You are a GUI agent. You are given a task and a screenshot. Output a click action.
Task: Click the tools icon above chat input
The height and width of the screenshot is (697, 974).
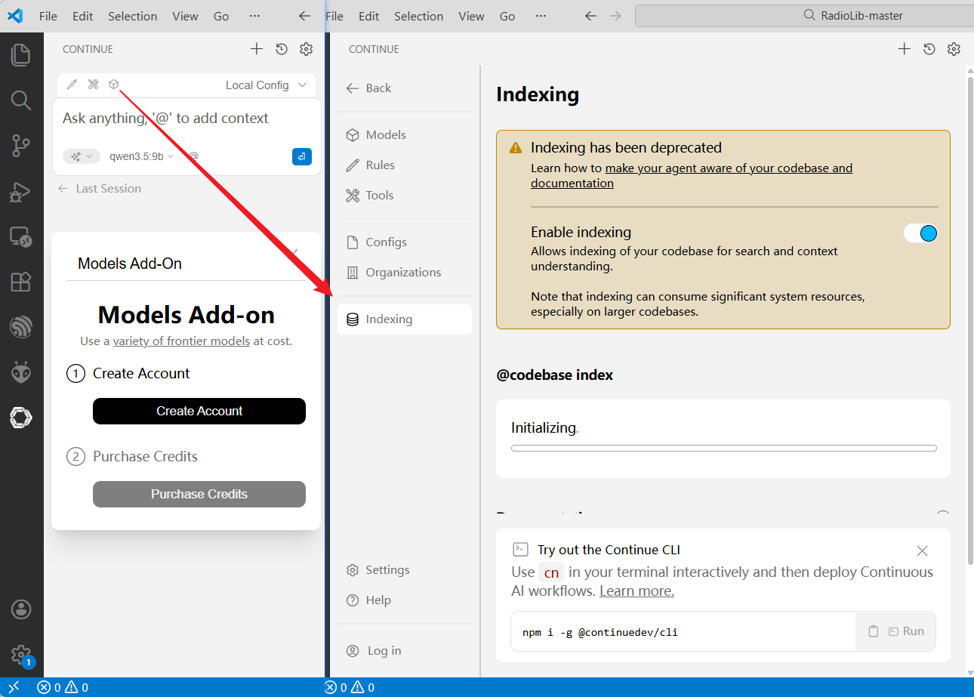pyautogui.click(x=93, y=85)
